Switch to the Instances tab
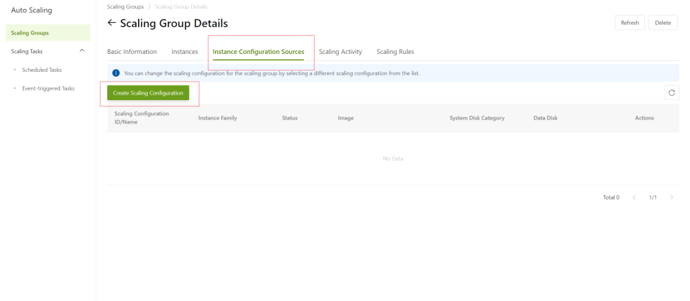The image size is (690, 301). (185, 52)
